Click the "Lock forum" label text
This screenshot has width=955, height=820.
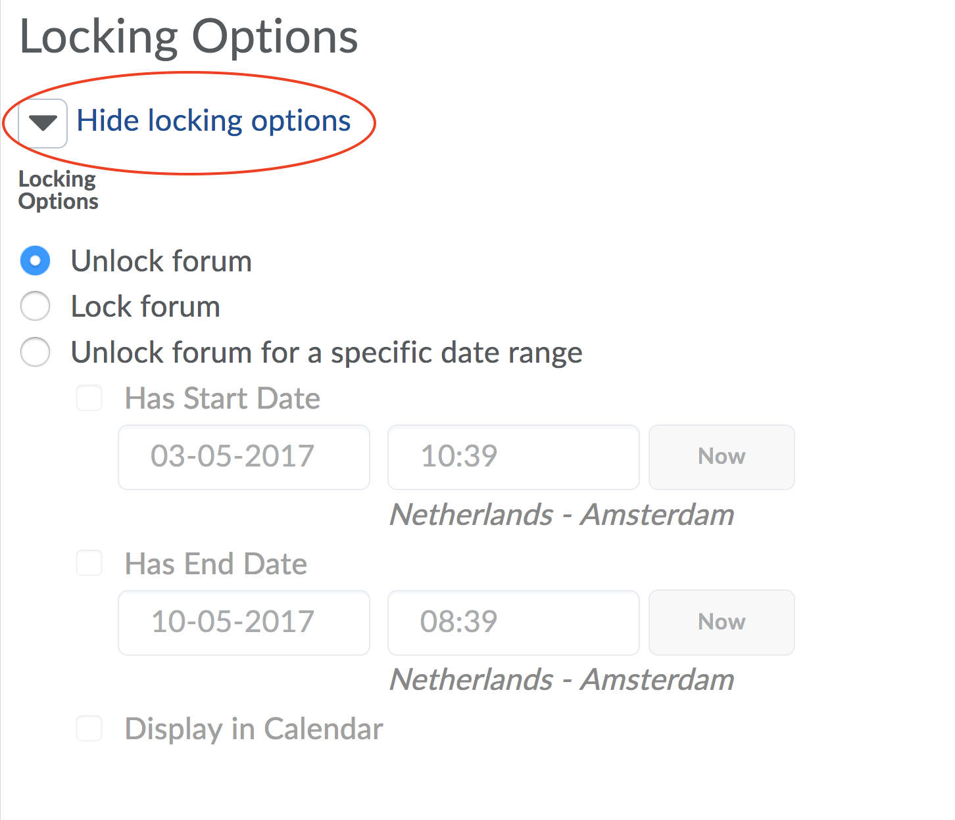(x=145, y=307)
